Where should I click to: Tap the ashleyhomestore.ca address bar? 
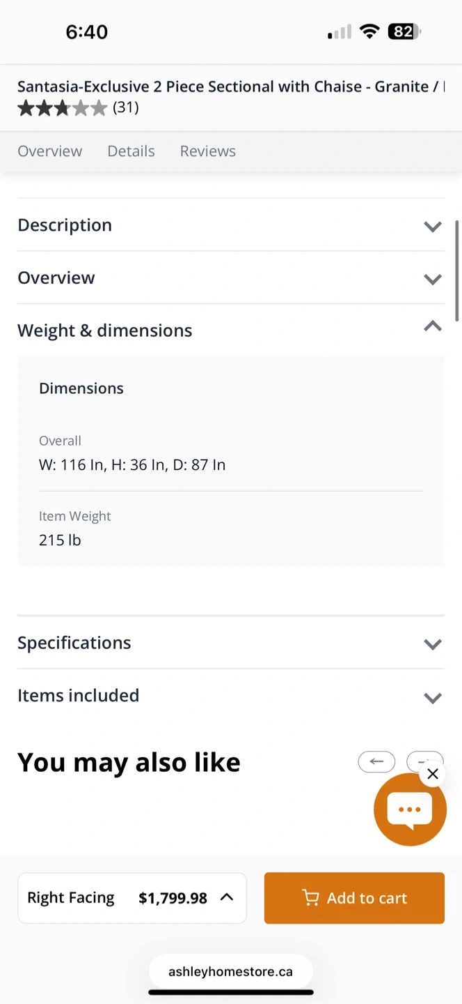coord(230,971)
